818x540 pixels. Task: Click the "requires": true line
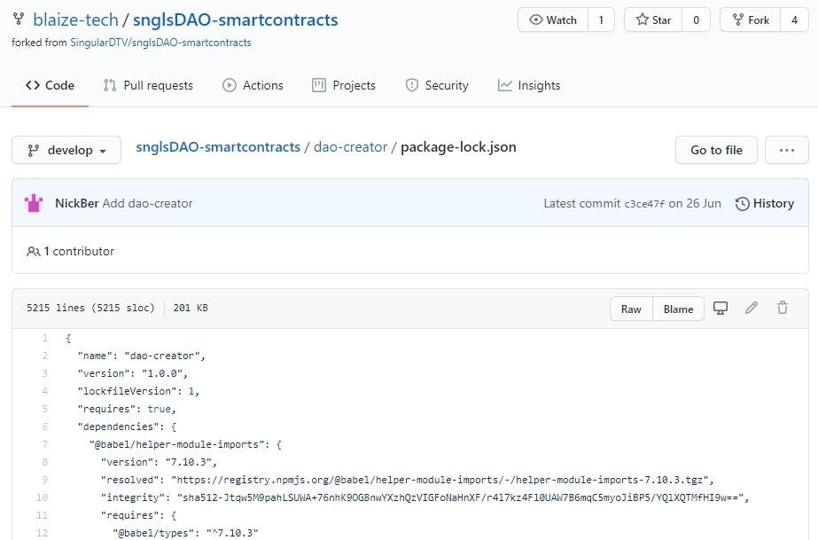click(x=127, y=409)
